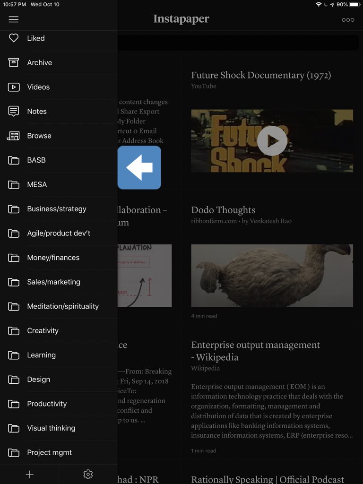Click the Sales/marketing folder icon

click(14, 282)
